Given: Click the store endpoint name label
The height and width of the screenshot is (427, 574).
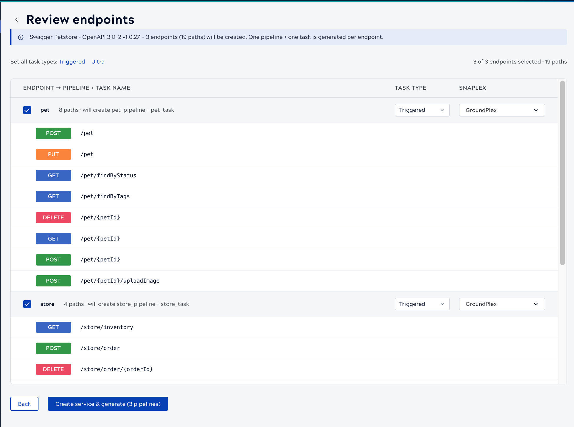Looking at the screenshot, I should pyautogui.click(x=48, y=304).
